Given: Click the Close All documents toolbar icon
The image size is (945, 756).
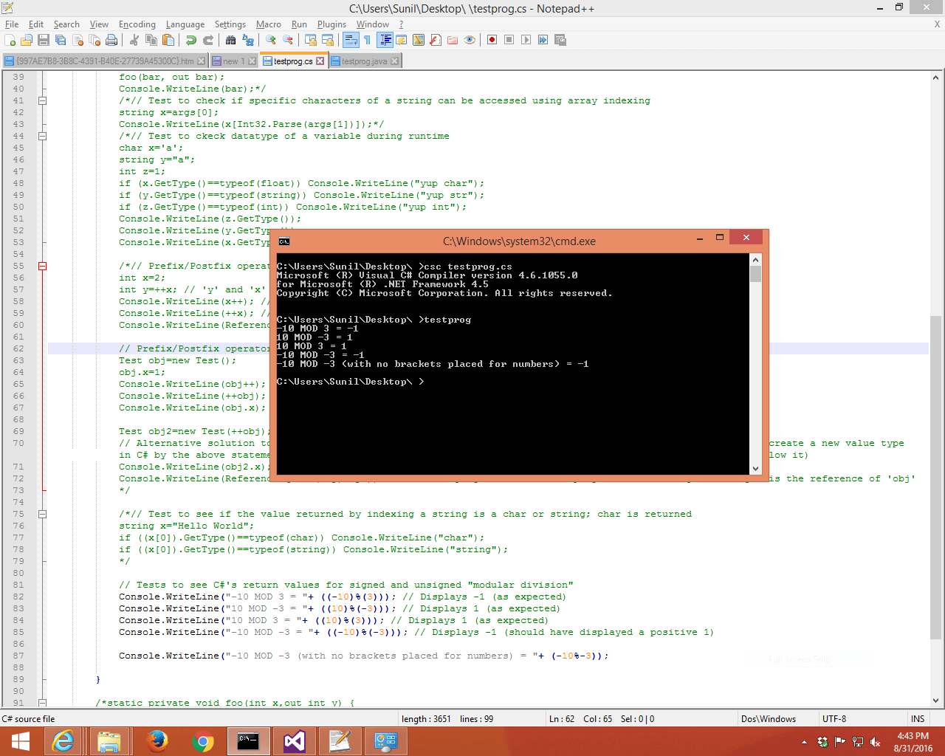Looking at the screenshot, I should [94, 40].
